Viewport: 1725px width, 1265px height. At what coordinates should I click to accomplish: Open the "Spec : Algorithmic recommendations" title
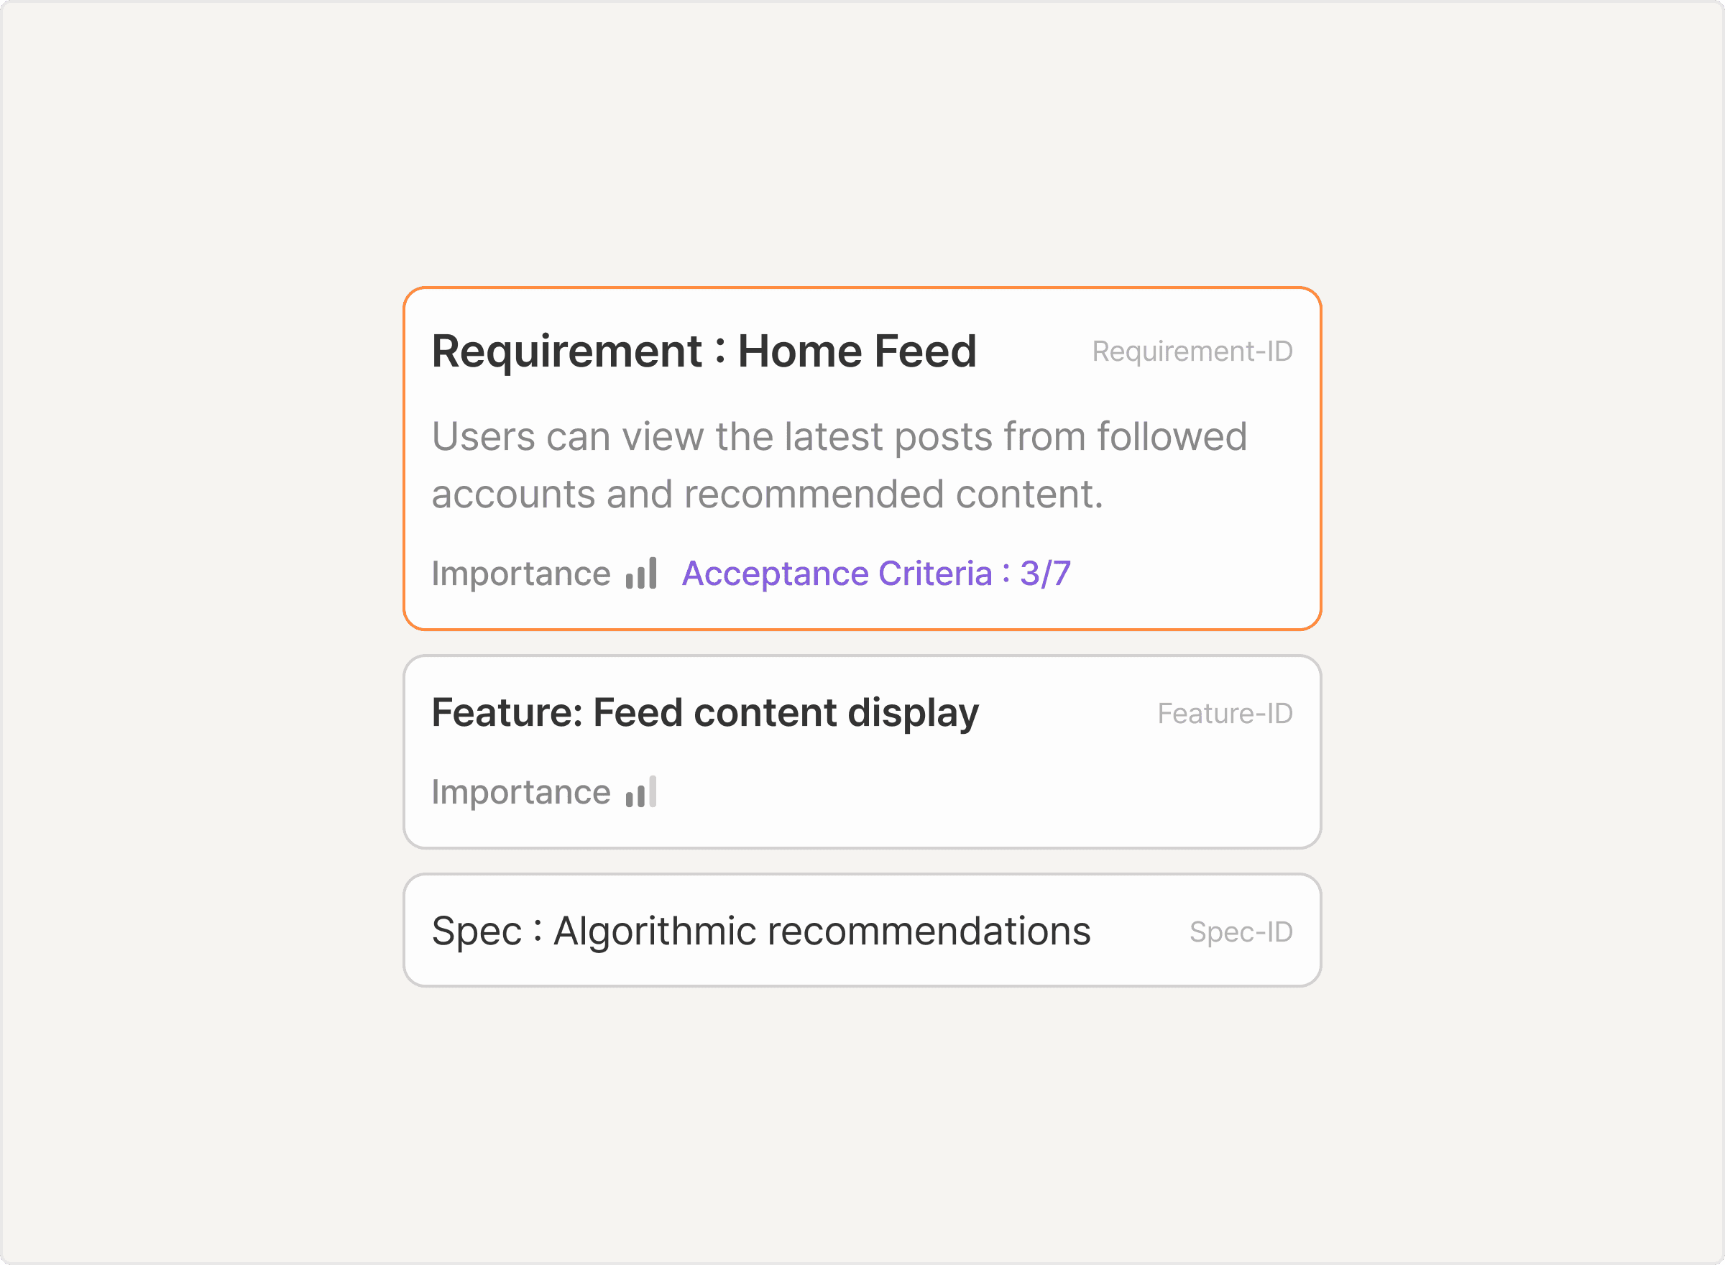(760, 931)
